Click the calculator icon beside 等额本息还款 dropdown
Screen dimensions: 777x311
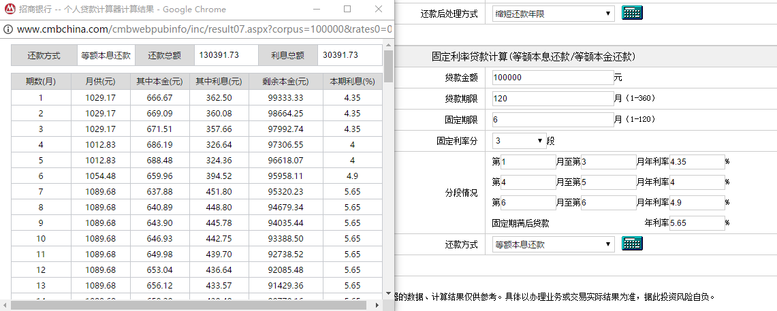pyautogui.click(x=632, y=244)
